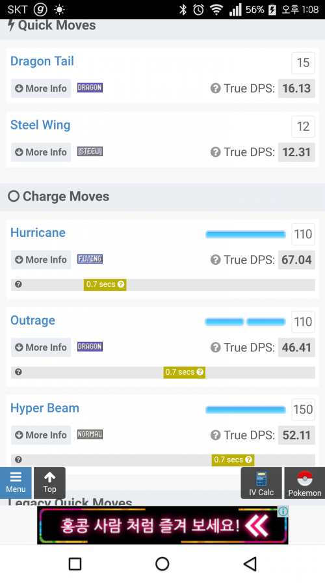
Task: Expand More Info for Steel Wing
Action: pyautogui.click(x=41, y=152)
